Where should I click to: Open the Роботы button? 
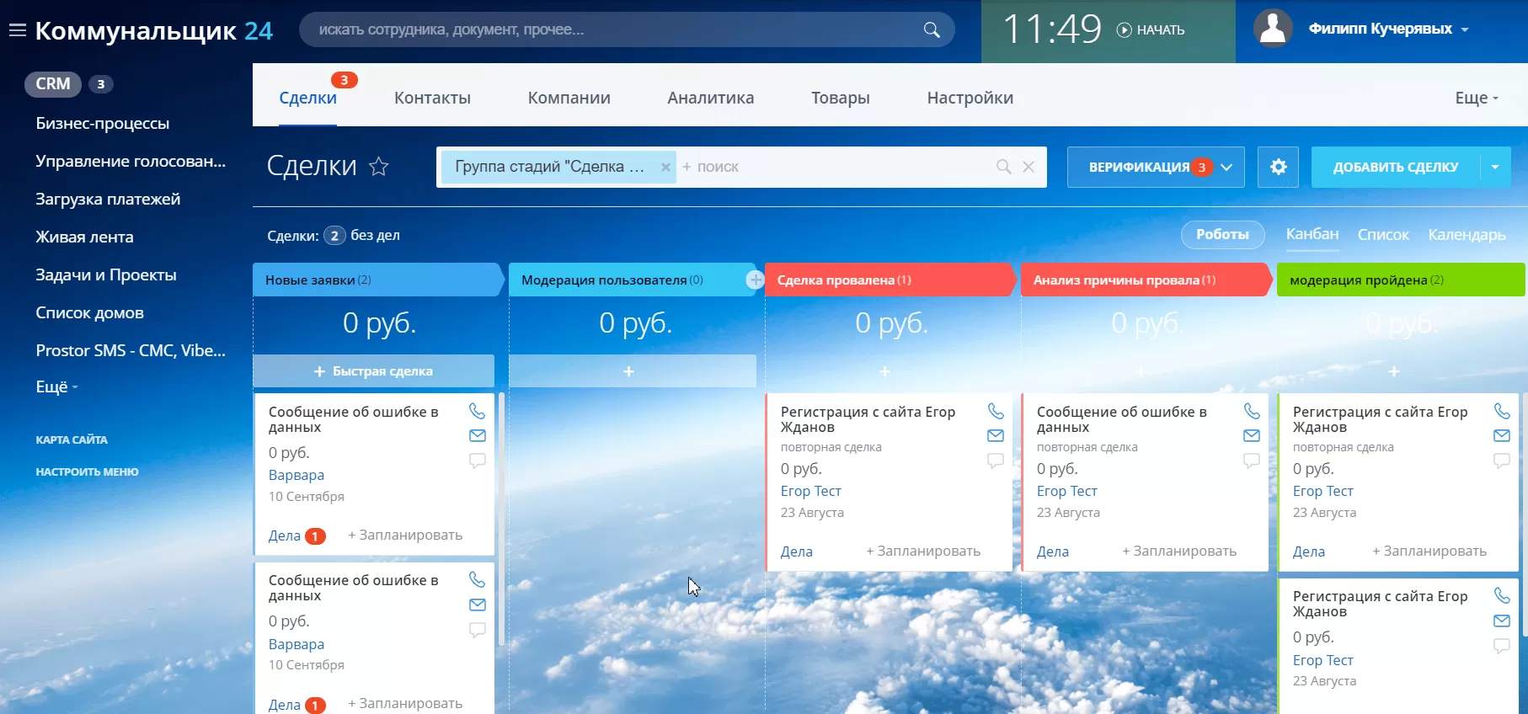tap(1221, 235)
